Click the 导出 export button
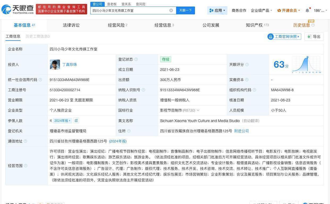The width and height of the screenshot is (330, 204). (314, 37)
